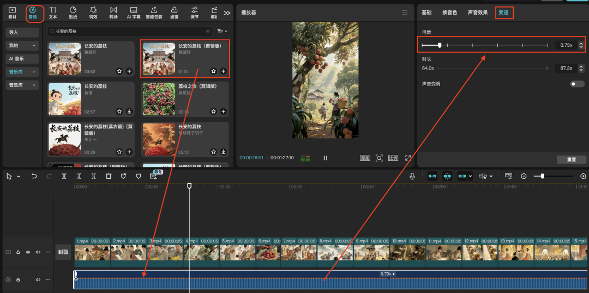
Task: Click the 倍数 speed slider handle
Action: 440,45
